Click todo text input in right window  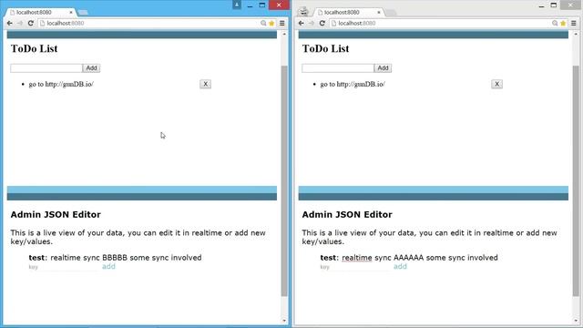(x=338, y=68)
